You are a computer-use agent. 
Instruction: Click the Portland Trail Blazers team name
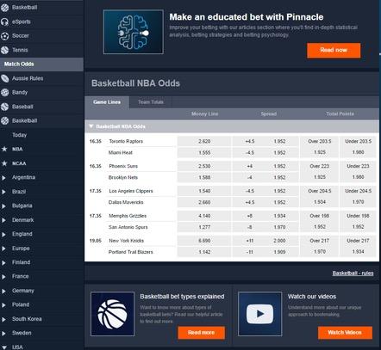[x=131, y=252]
